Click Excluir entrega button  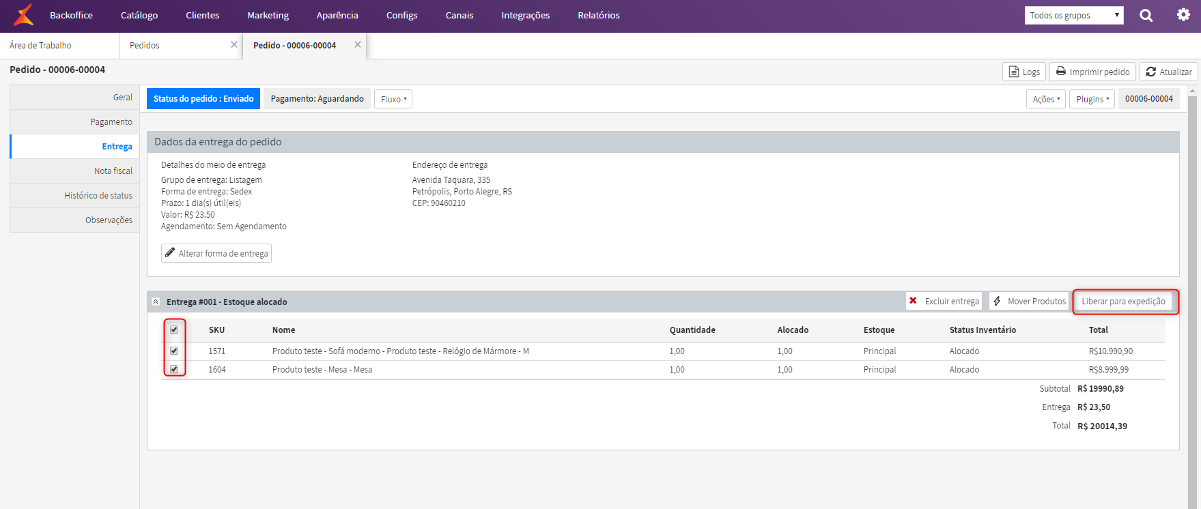(944, 301)
